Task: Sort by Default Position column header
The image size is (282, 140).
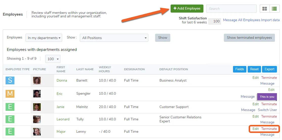Action: tap(174, 69)
